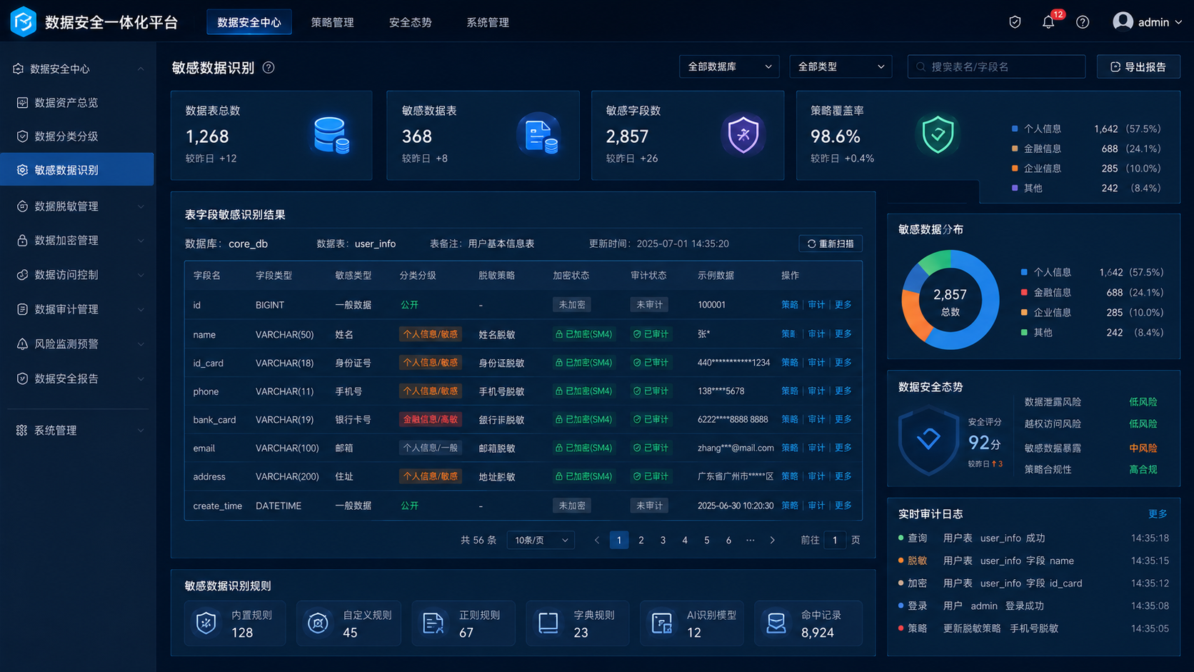The image size is (1194, 672).
Task: Click the help icon beside 敏感数据识别 title
Action: 269,68
